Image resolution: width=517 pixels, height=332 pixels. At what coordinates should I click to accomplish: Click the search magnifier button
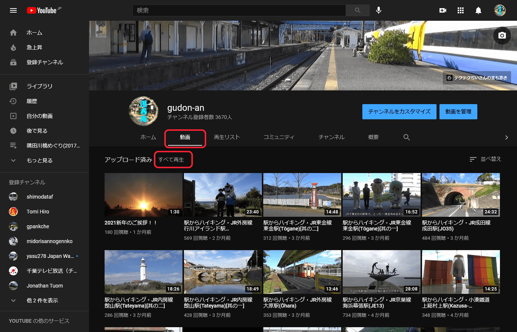coord(358,10)
